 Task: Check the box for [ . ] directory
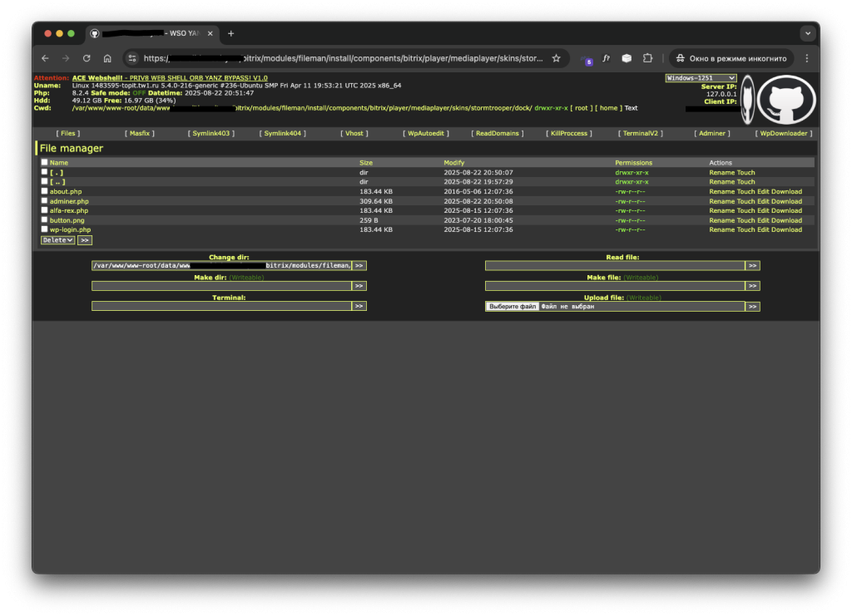tap(45, 172)
